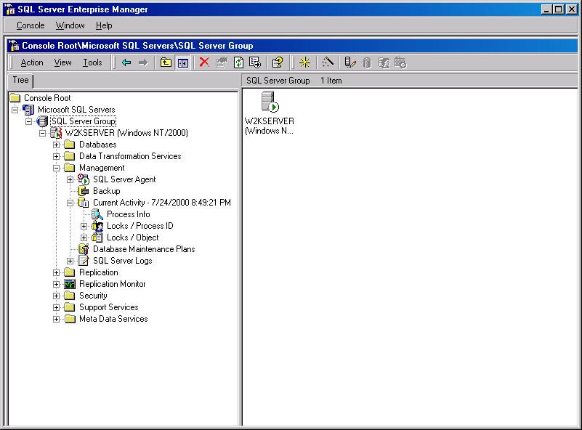Click the red Delete icon in toolbar

pyautogui.click(x=204, y=62)
